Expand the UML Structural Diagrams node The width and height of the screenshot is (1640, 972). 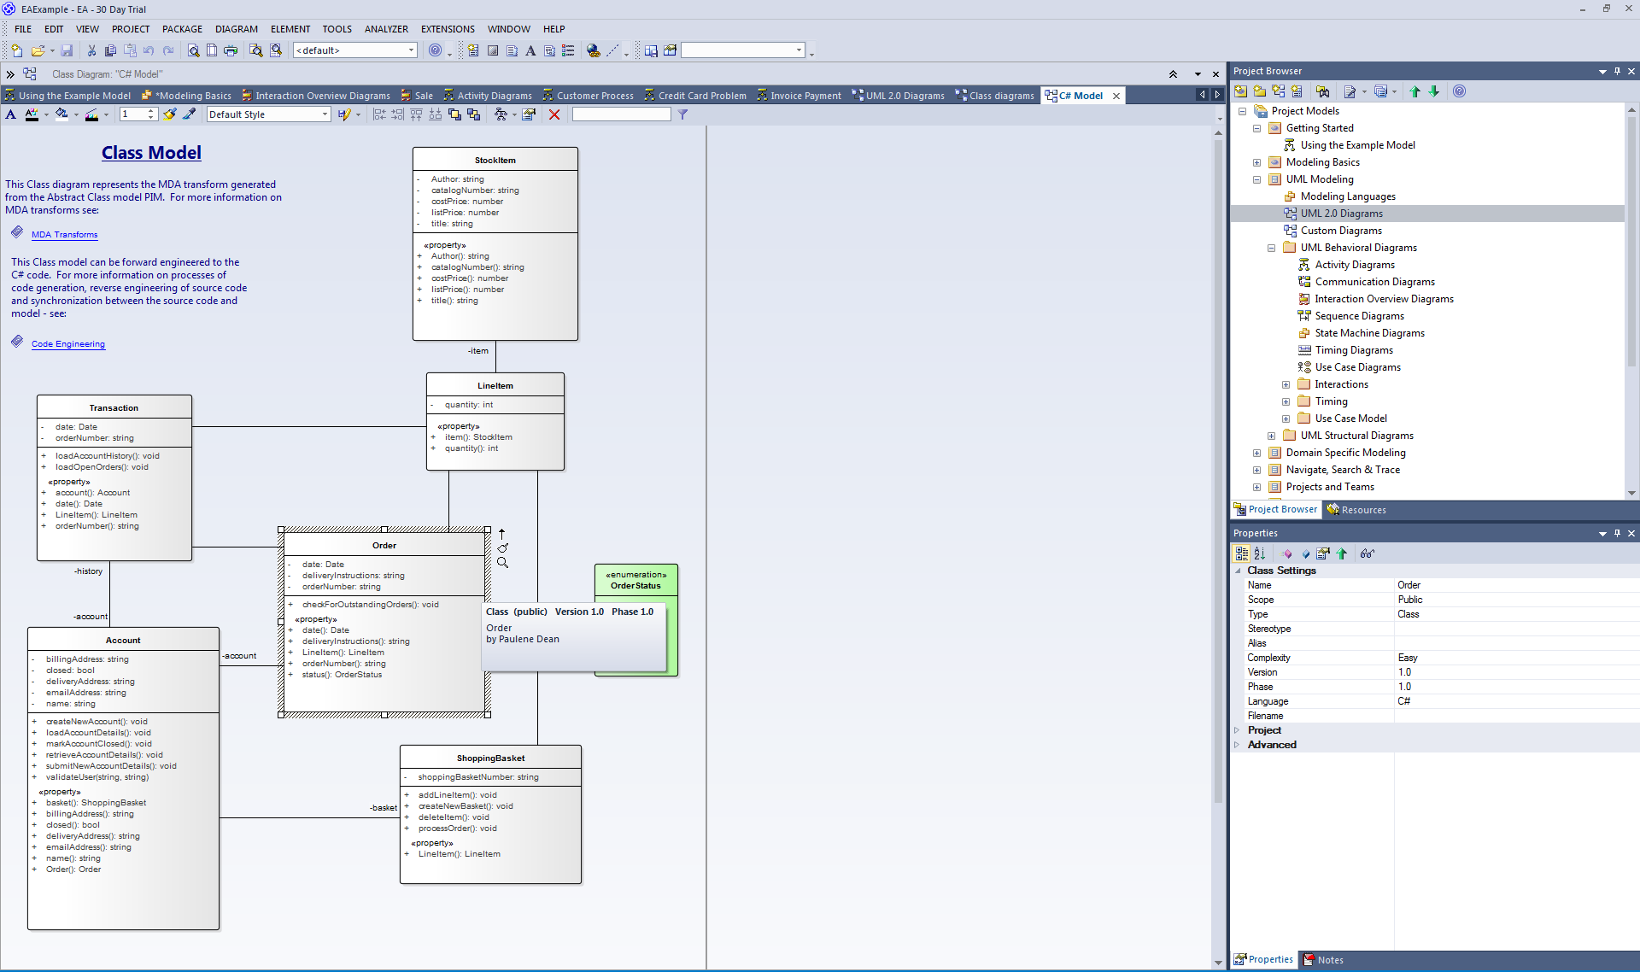pos(1271,436)
